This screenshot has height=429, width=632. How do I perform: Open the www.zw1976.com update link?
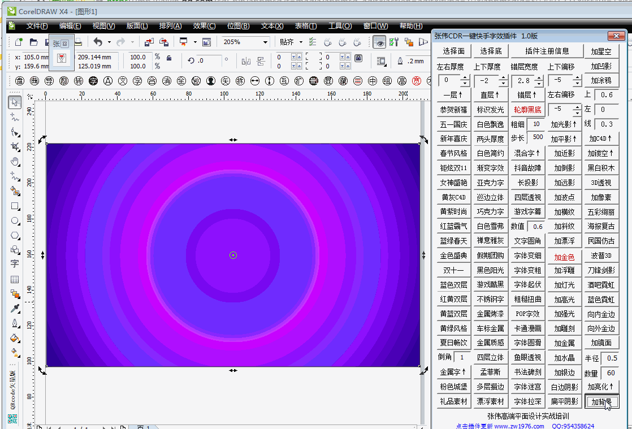click(519, 426)
